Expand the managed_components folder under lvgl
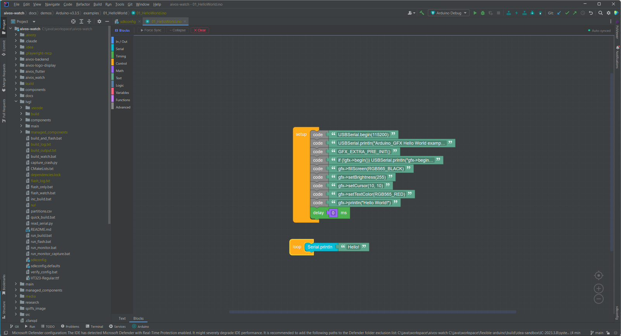Viewport: 621px width, 336px height. click(21, 132)
